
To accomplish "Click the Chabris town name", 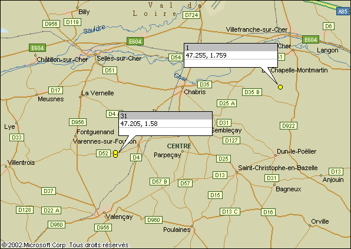I will click(195, 92).
